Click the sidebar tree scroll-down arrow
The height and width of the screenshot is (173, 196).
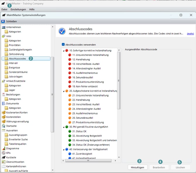click(53, 170)
